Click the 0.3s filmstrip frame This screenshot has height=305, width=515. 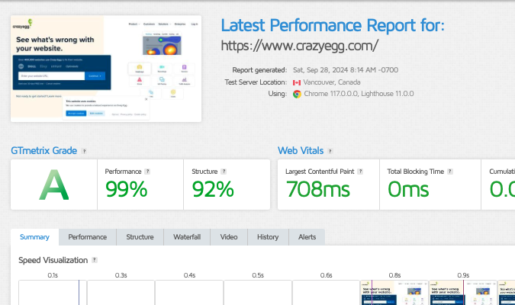pos(121,293)
